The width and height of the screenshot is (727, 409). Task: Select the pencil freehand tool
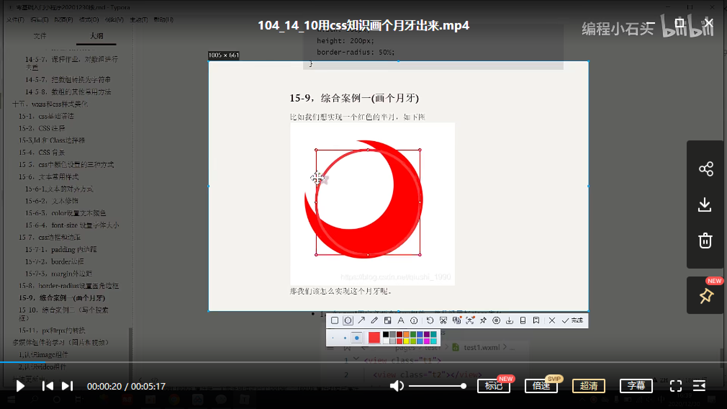[374, 320]
